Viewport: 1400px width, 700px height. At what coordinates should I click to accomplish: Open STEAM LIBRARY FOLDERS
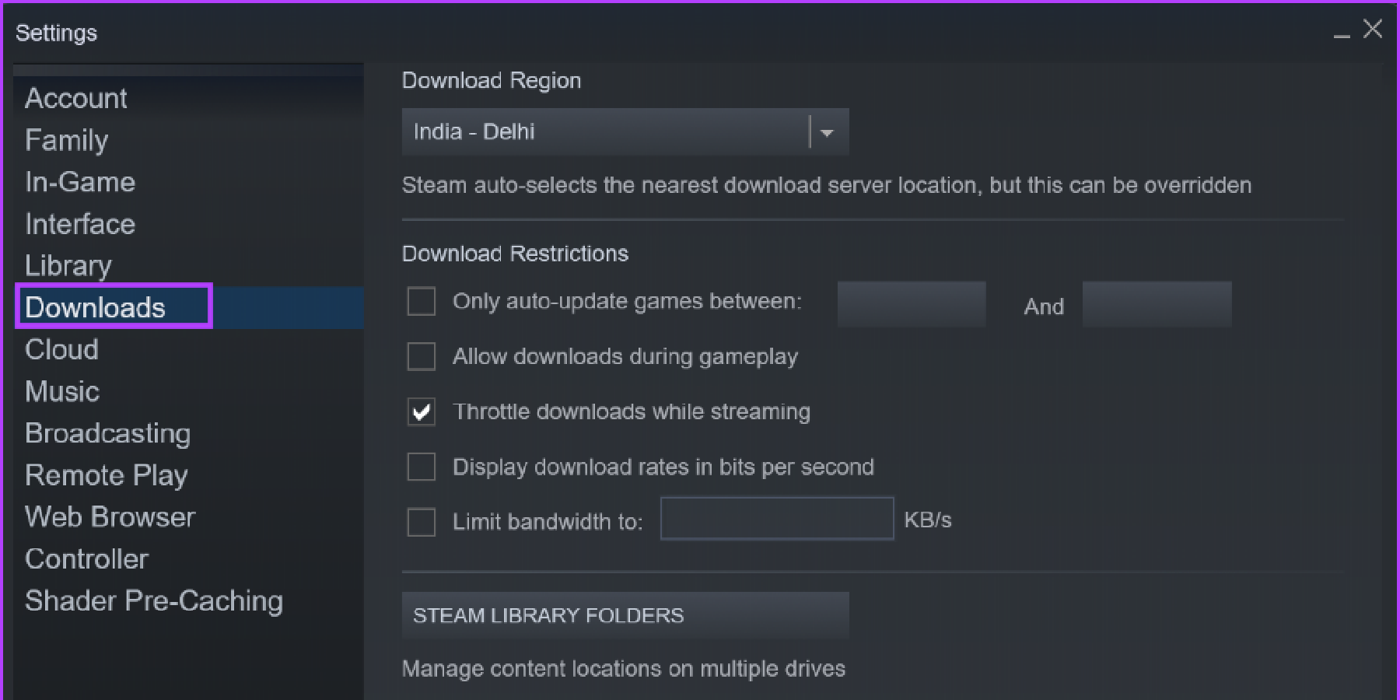tap(625, 615)
